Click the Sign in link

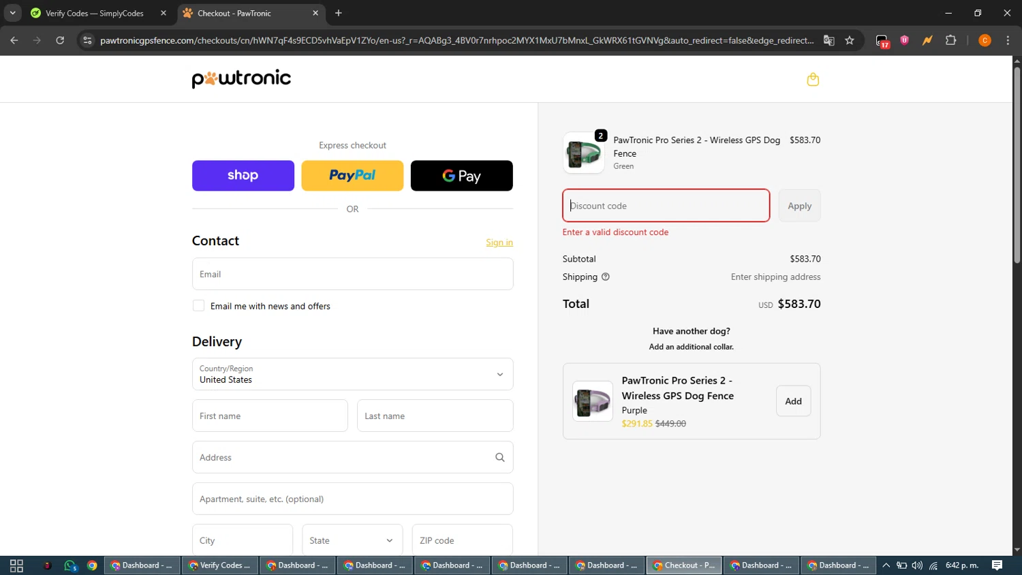point(499,243)
